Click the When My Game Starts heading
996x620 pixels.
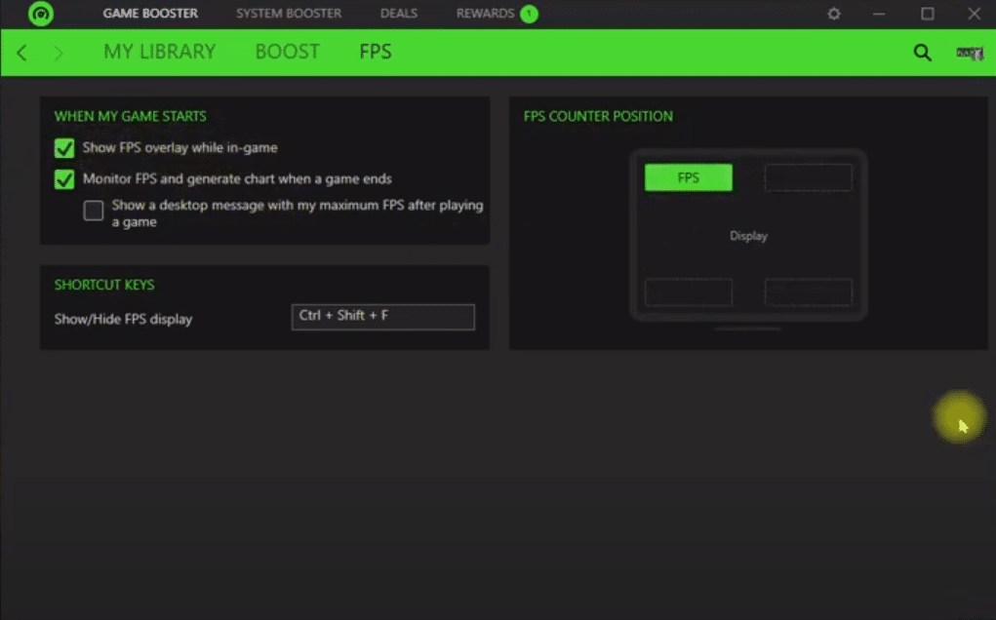point(130,116)
